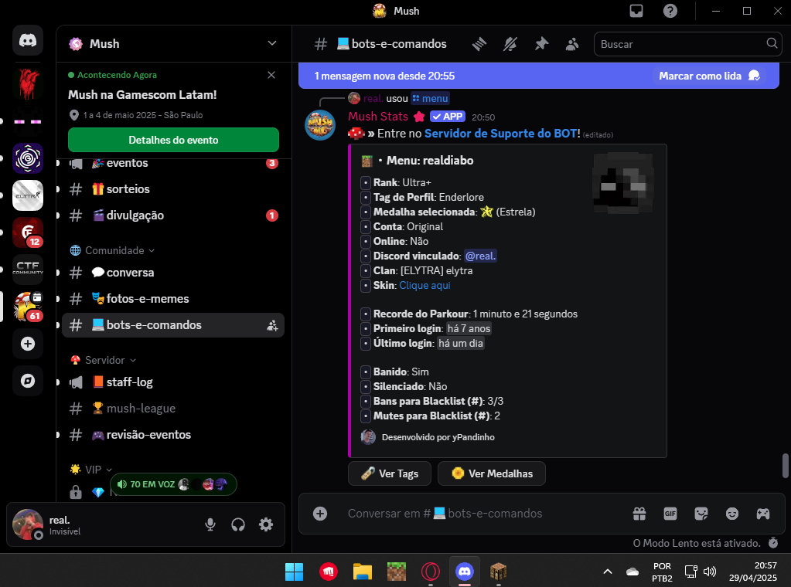791x587 pixels.
Task: Open the apps game controller icon
Action: point(762,514)
